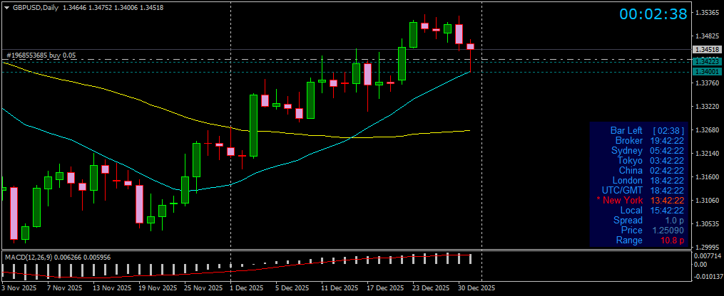Click price scale value 1.30535
Image resolution: width=724 pixels, height=296 pixels.
click(708, 224)
